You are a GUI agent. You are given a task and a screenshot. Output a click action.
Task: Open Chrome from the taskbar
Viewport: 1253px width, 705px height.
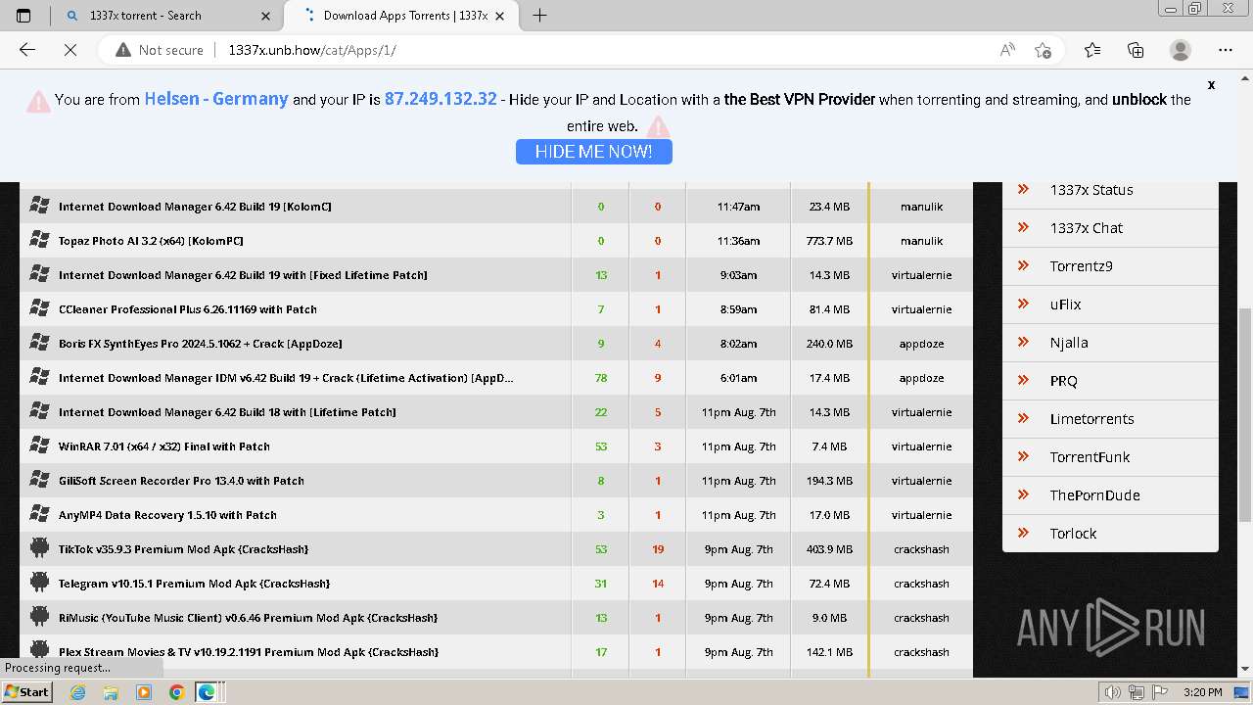click(176, 692)
